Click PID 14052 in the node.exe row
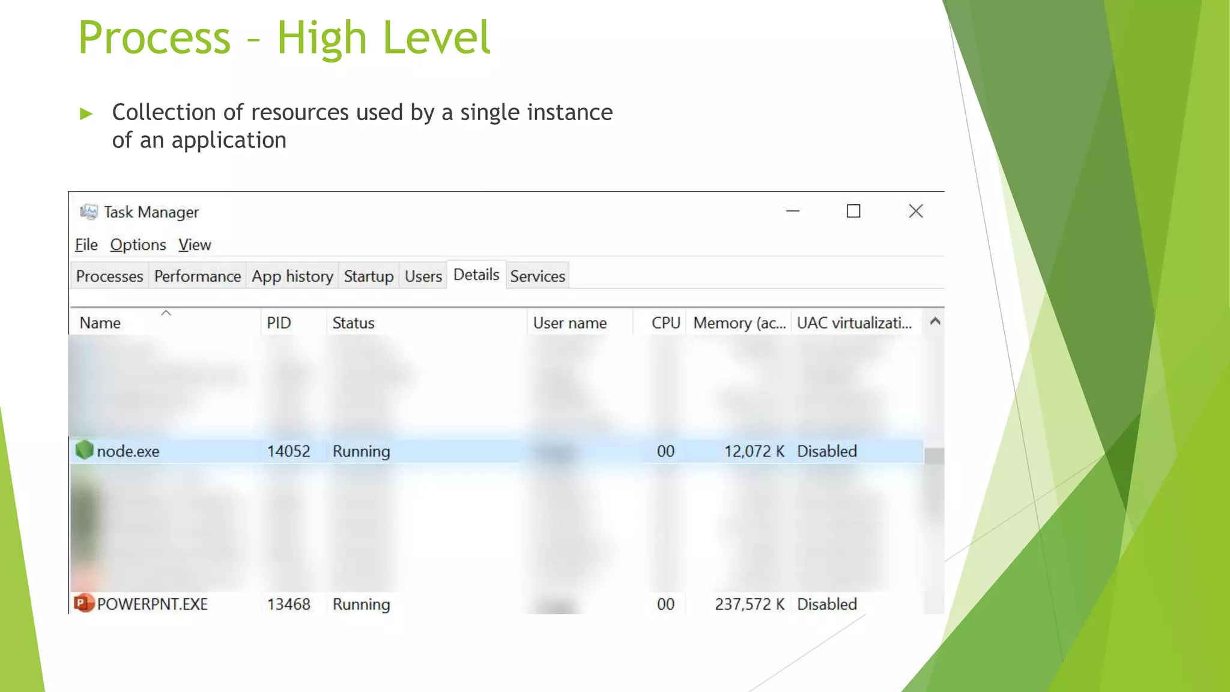 289,451
